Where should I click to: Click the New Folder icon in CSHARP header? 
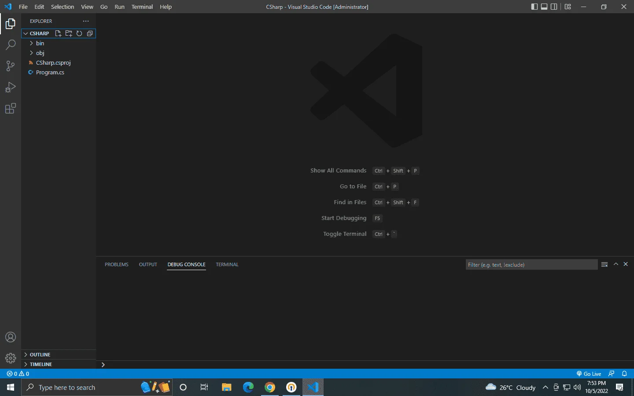[69, 33]
